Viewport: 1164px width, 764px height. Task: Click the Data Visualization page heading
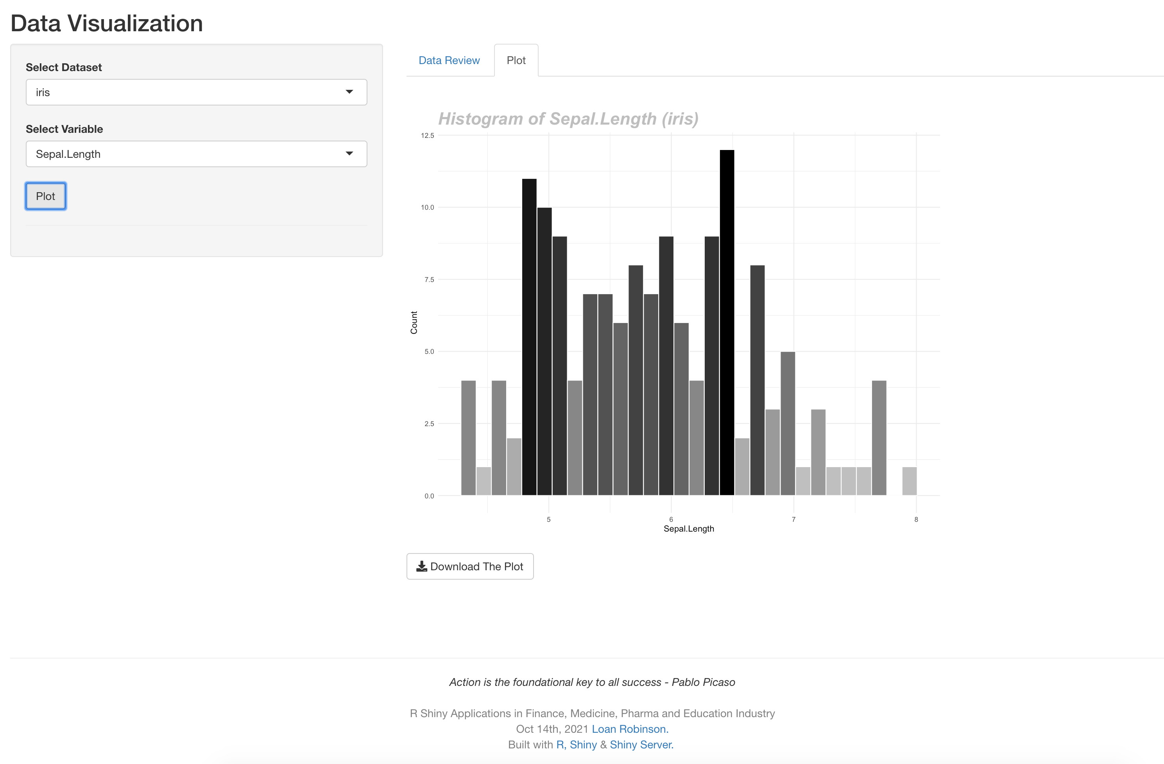107,23
